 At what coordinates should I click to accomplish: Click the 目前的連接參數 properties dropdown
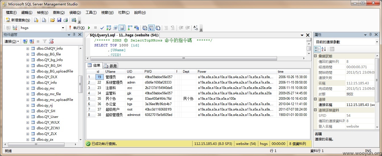(347, 42)
